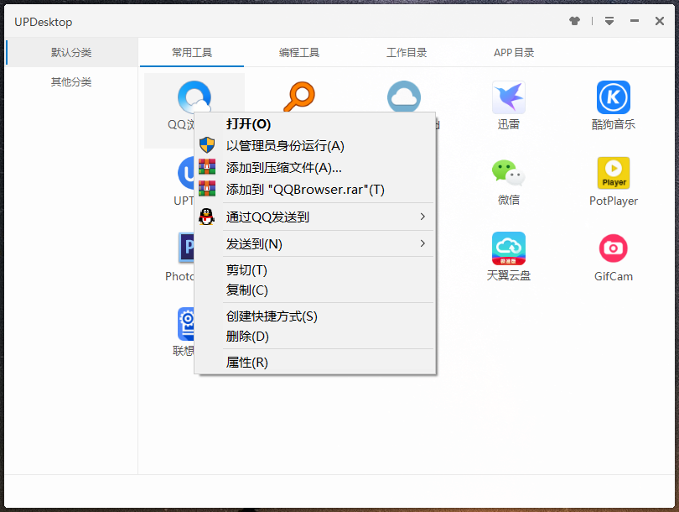Expand 发送到(N) submenu
Screen dimensions: 679x512
click(315, 243)
